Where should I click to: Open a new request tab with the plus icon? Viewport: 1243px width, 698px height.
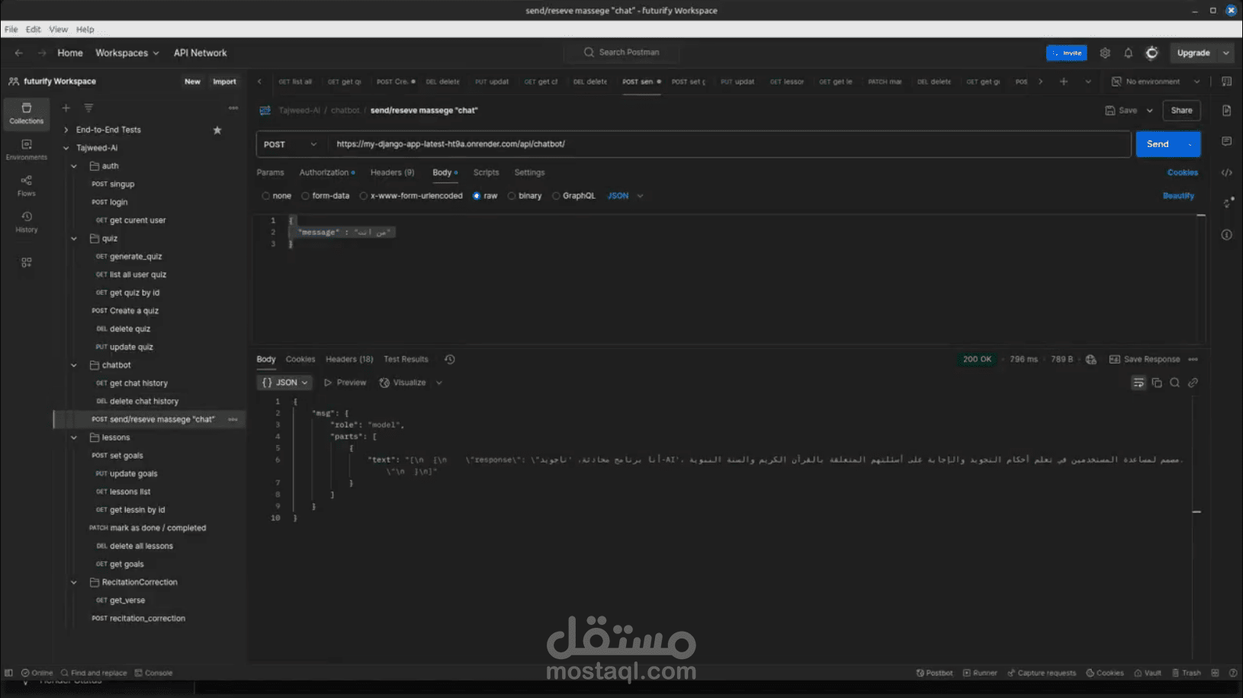[1064, 82]
